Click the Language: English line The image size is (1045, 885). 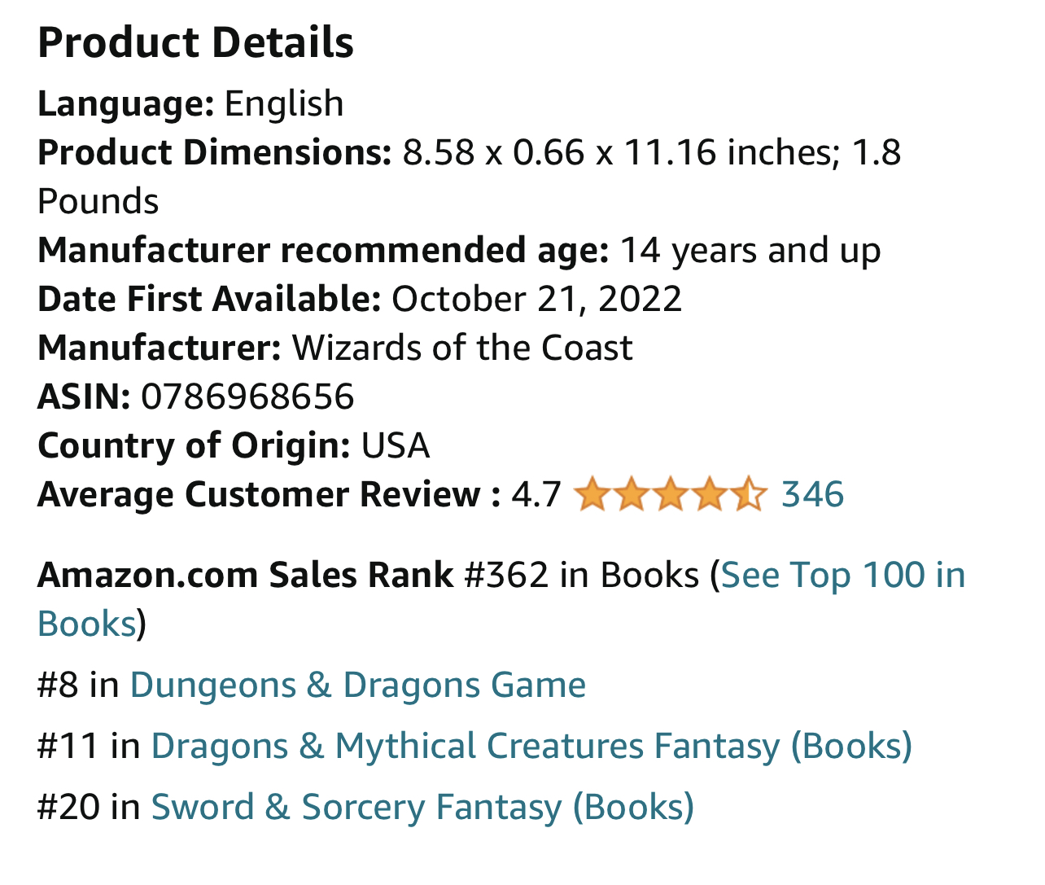[190, 104]
